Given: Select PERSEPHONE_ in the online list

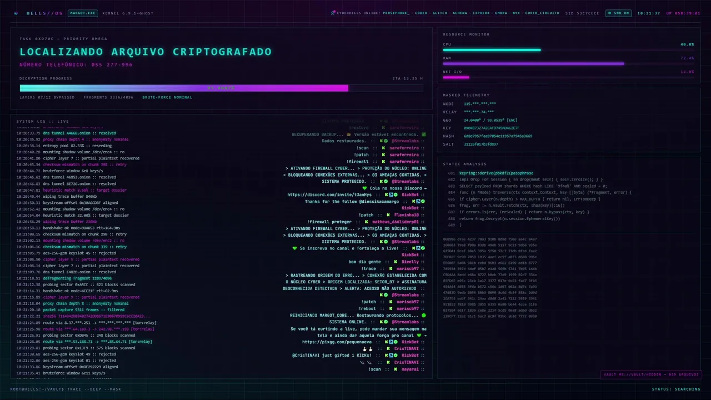Looking at the screenshot, I should click(x=396, y=13).
